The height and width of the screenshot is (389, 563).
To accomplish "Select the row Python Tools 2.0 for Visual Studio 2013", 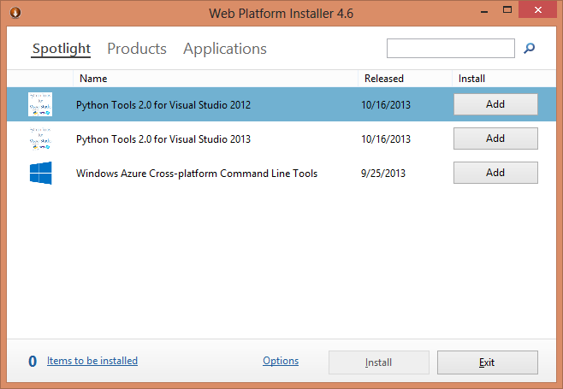I will (x=281, y=139).
